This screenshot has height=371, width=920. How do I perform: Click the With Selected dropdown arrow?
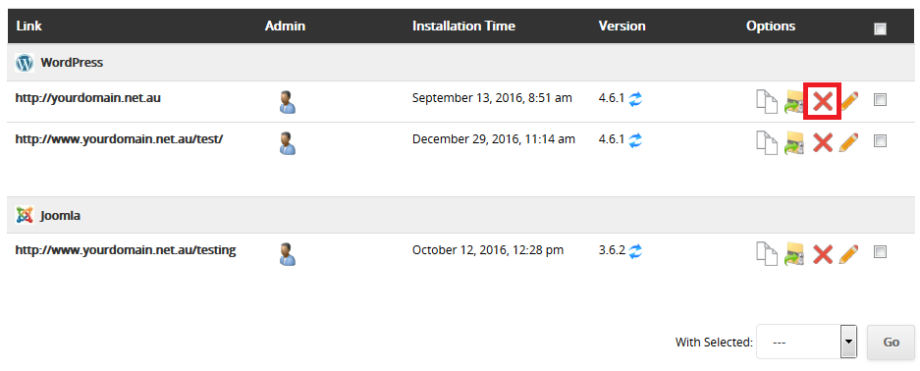pos(848,342)
